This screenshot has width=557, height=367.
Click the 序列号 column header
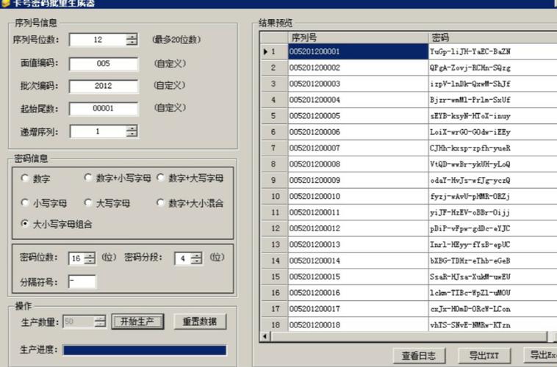(358, 37)
